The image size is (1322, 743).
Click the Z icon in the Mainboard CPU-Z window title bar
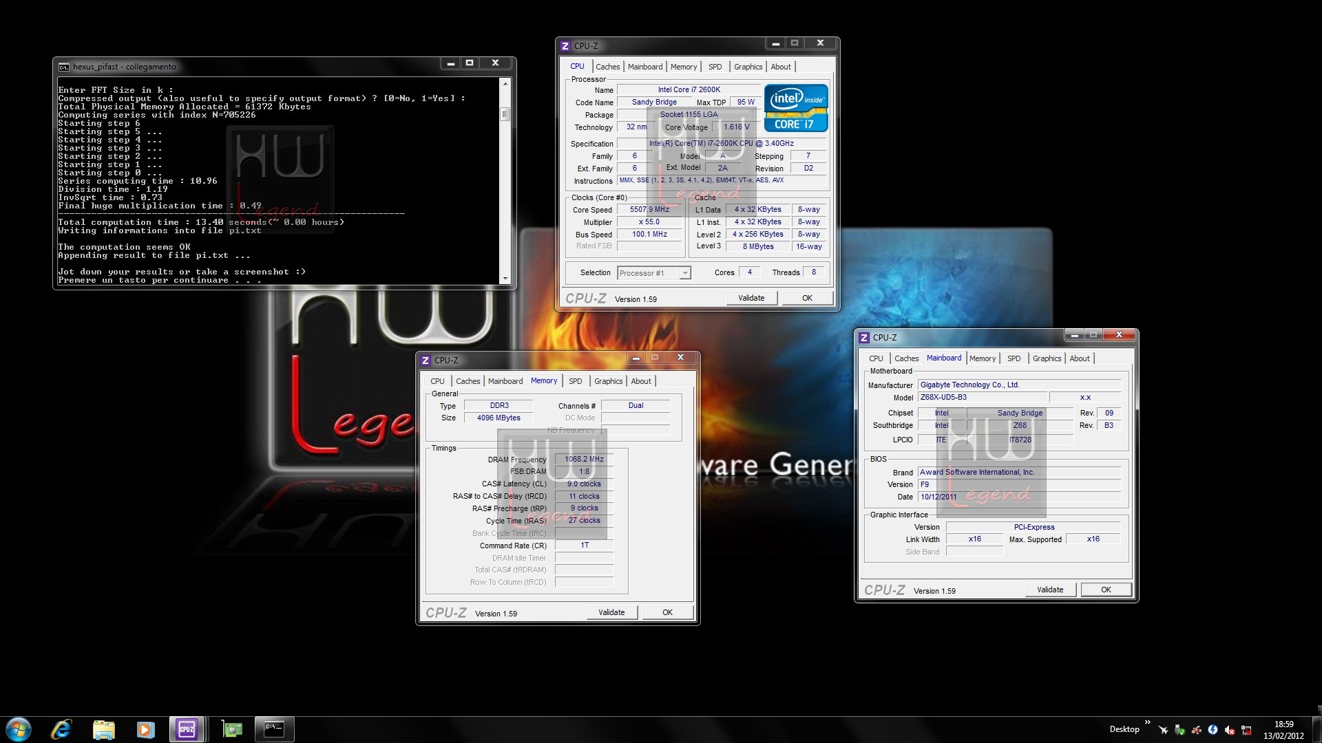point(864,338)
